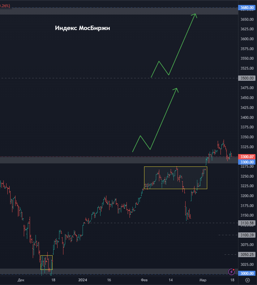This screenshot has width=257, height=285.
Task: Click the 16 label on time axis
Action: coord(109,280)
